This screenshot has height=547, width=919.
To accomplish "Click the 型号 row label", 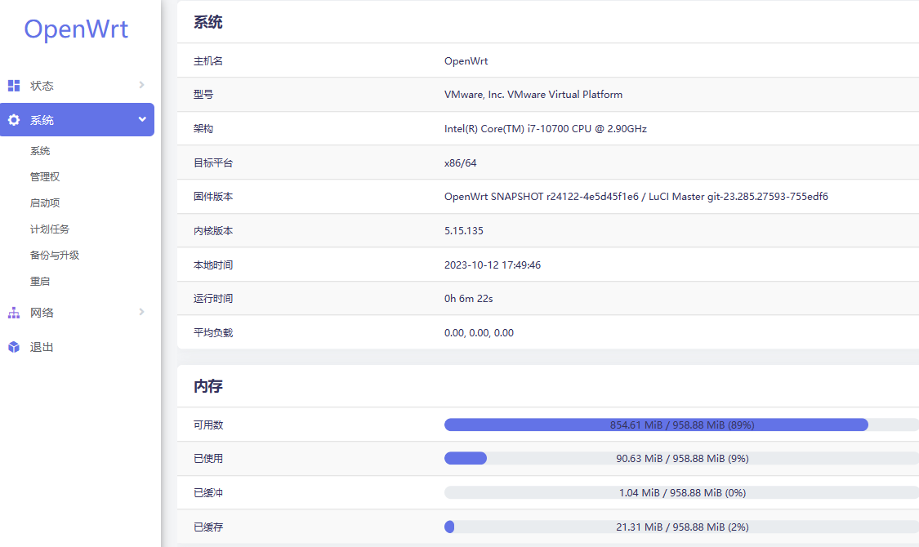I will pos(203,94).
